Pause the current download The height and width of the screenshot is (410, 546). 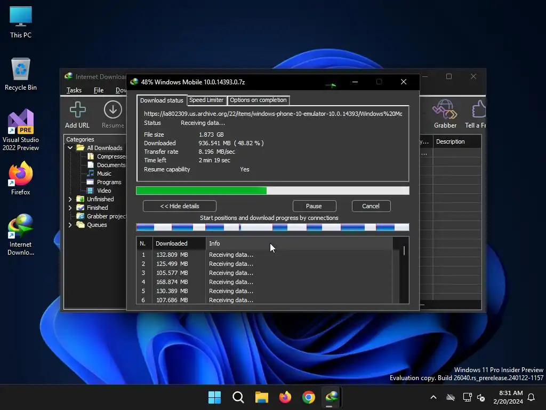click(x=314, y=206)
